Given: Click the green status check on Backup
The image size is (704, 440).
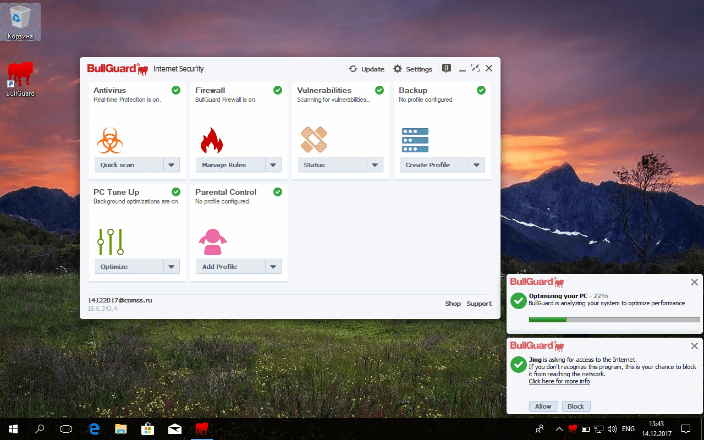Looking at the screenshot, I should tap(481, 90).
